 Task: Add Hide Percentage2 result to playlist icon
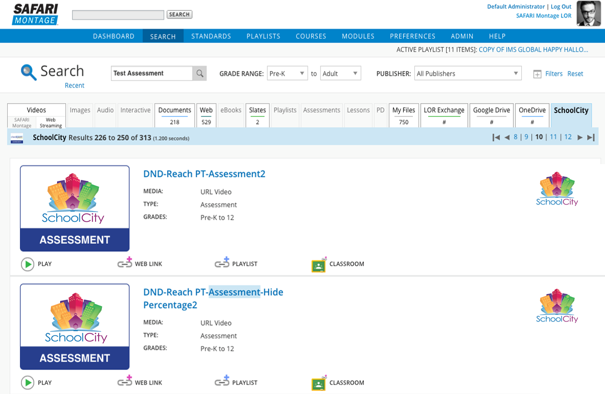coord(222,381)
